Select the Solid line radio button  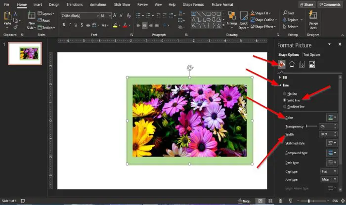point(285,100)
